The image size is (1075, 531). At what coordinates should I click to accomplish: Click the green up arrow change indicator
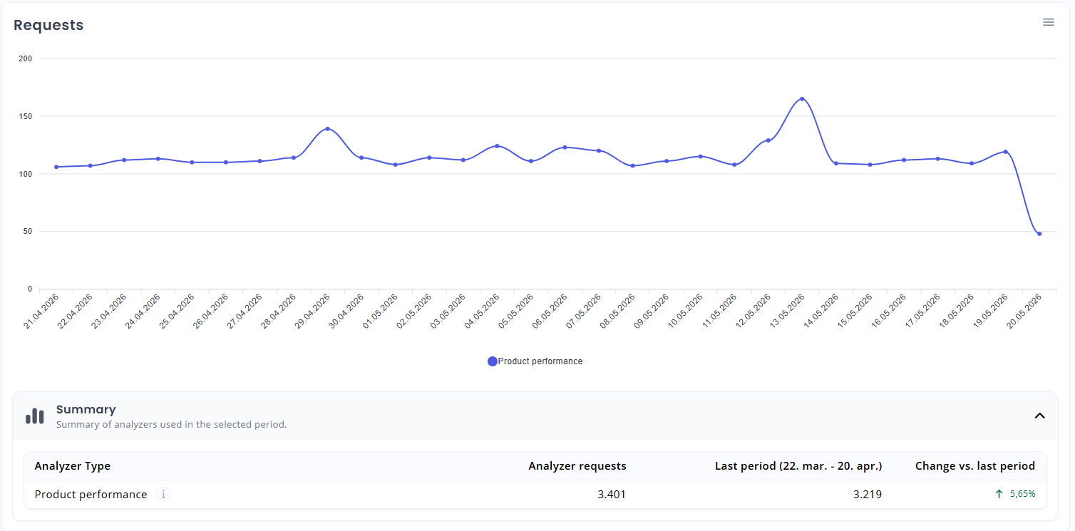tap(999, 494)
